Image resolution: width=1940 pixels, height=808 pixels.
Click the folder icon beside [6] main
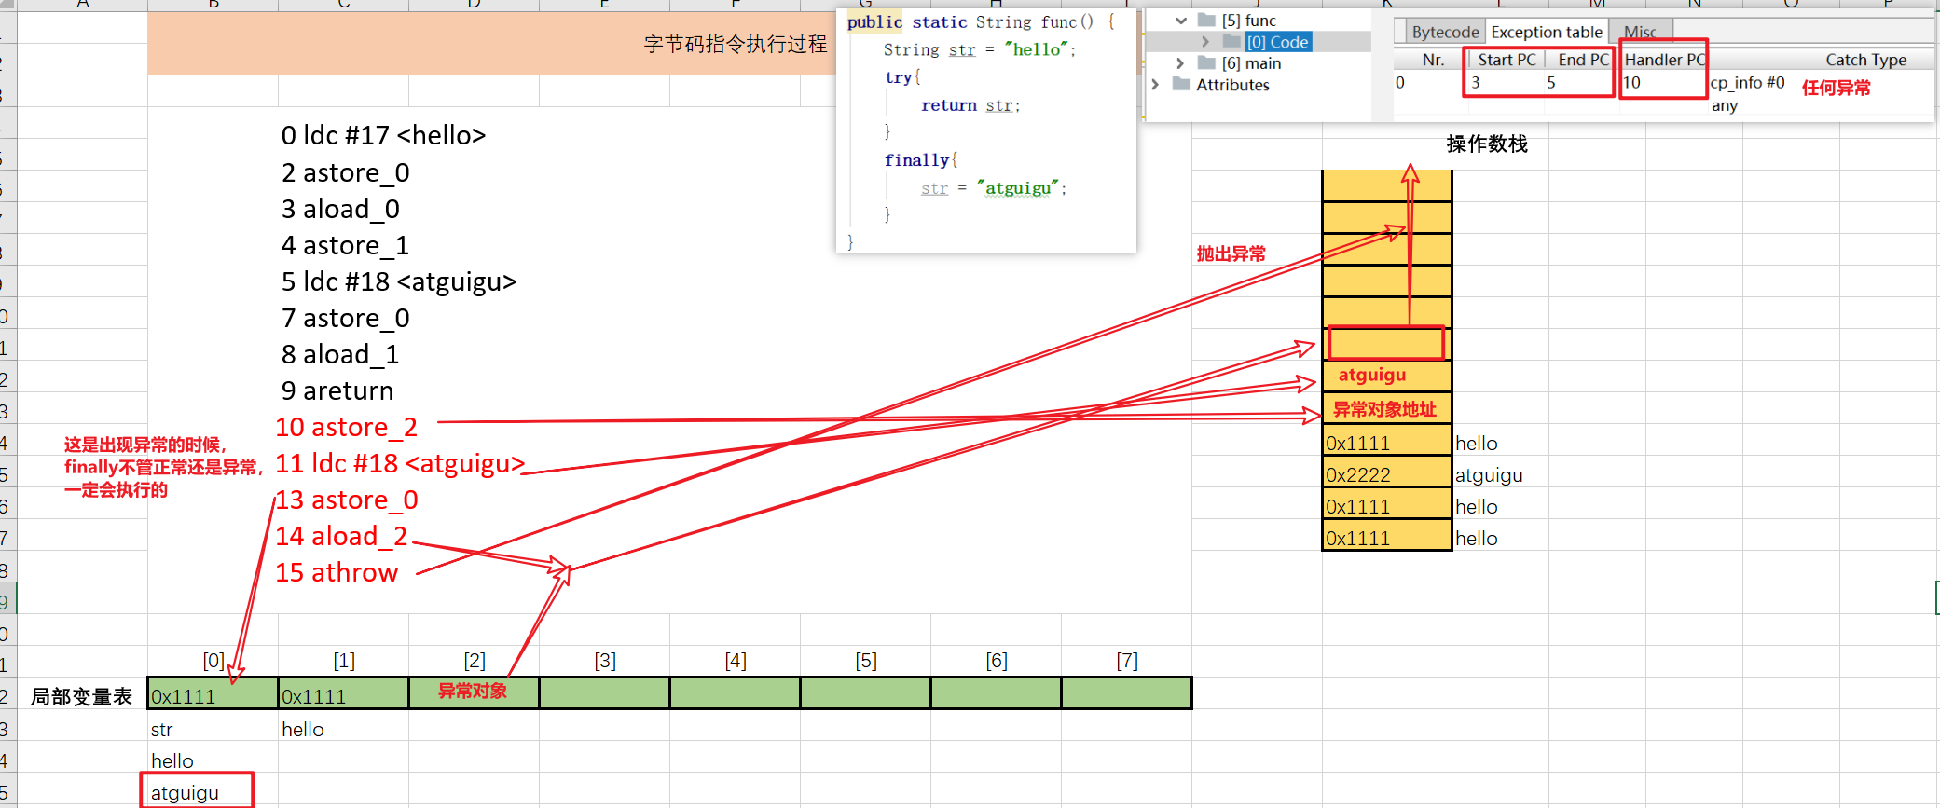point(1206,62)
